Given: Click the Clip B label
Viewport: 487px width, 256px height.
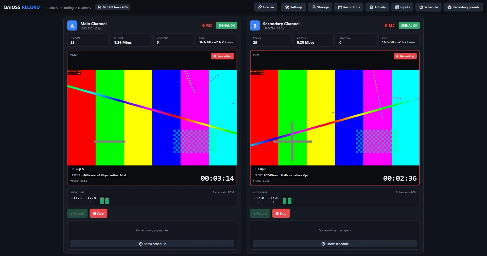Looking at the screenshot, I should (x=260, y=169).
